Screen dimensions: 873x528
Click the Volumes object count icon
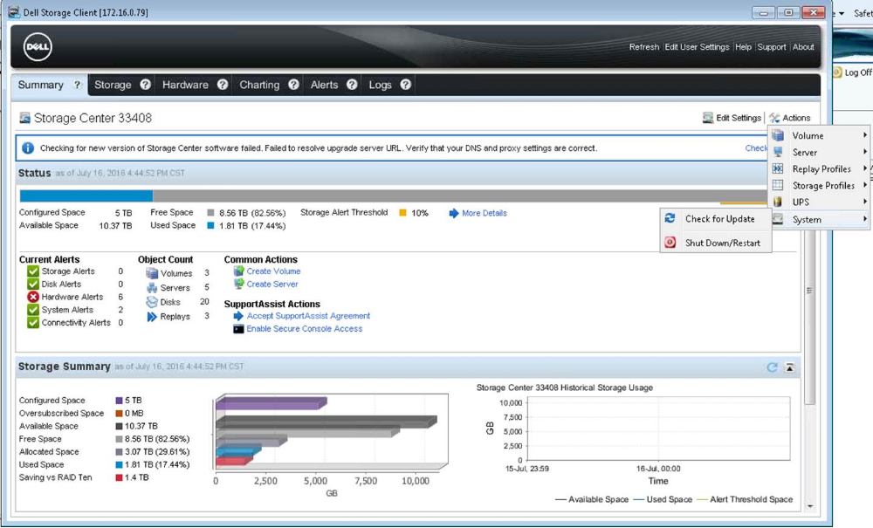(152, 273)
